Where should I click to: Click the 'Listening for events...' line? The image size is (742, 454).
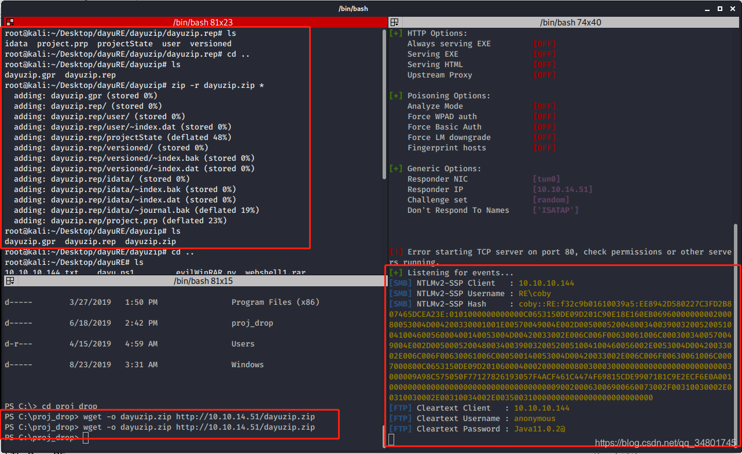tap(460, 273)
